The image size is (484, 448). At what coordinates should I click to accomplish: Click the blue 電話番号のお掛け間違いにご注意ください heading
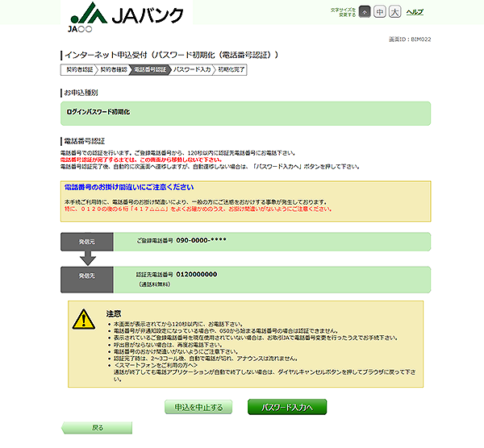129,187
